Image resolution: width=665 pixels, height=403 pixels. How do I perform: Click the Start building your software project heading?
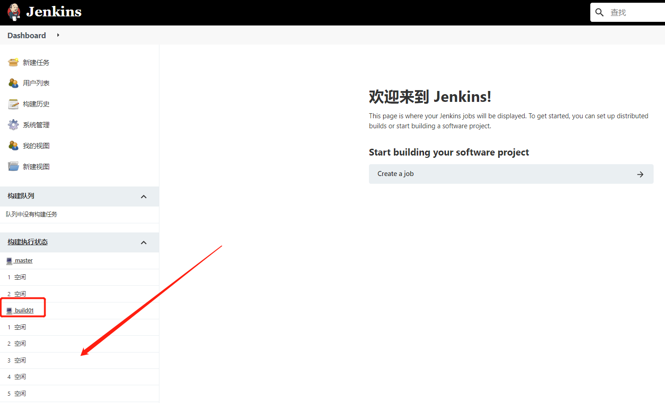click(449, 152)
